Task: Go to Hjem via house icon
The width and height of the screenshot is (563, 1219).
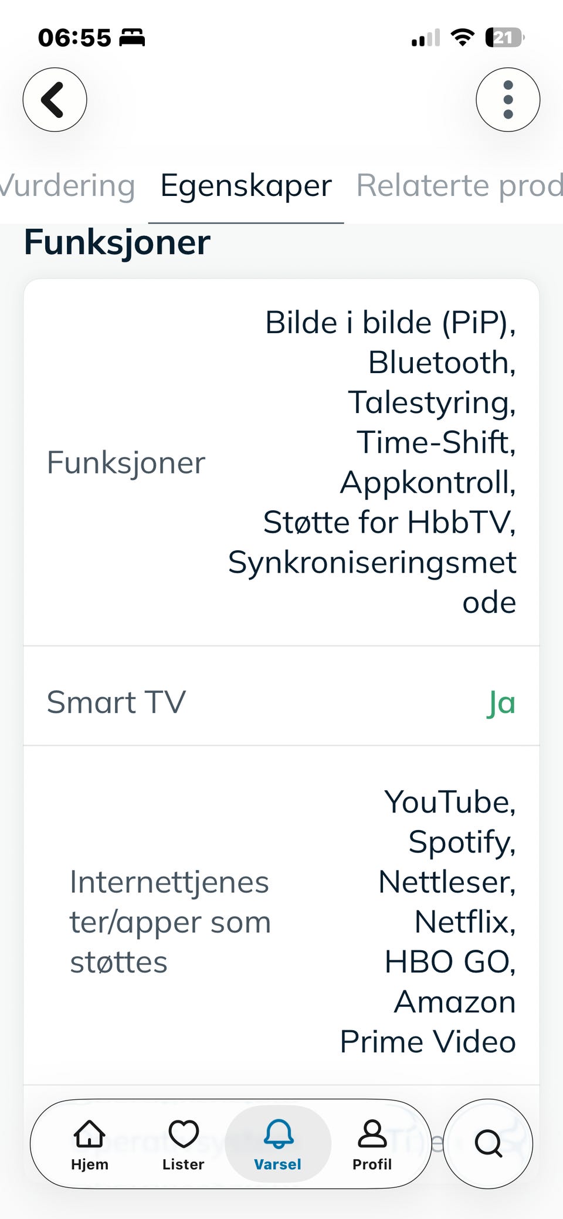Action: [89, 1144]
